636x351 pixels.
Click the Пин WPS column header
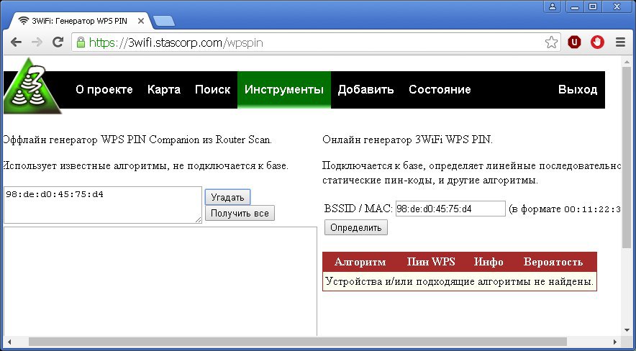point(431,262)
